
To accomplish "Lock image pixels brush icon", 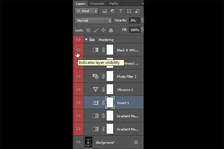I will point(96,30).
